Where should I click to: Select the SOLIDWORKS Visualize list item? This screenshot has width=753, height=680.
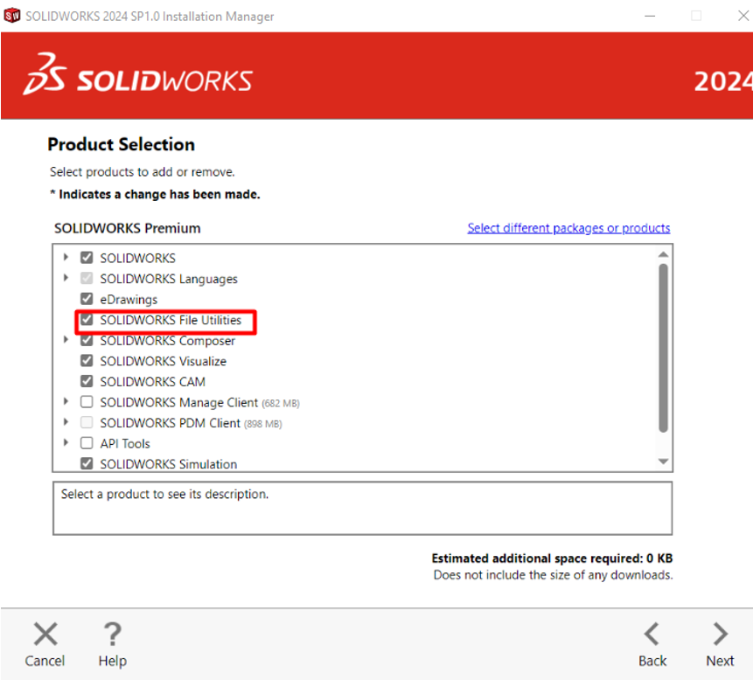tap(163, 361)
